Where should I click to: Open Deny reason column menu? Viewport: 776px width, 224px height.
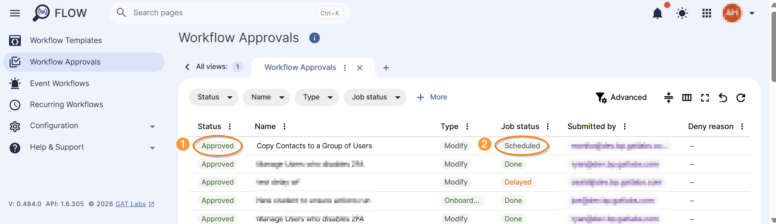point(742,126)
